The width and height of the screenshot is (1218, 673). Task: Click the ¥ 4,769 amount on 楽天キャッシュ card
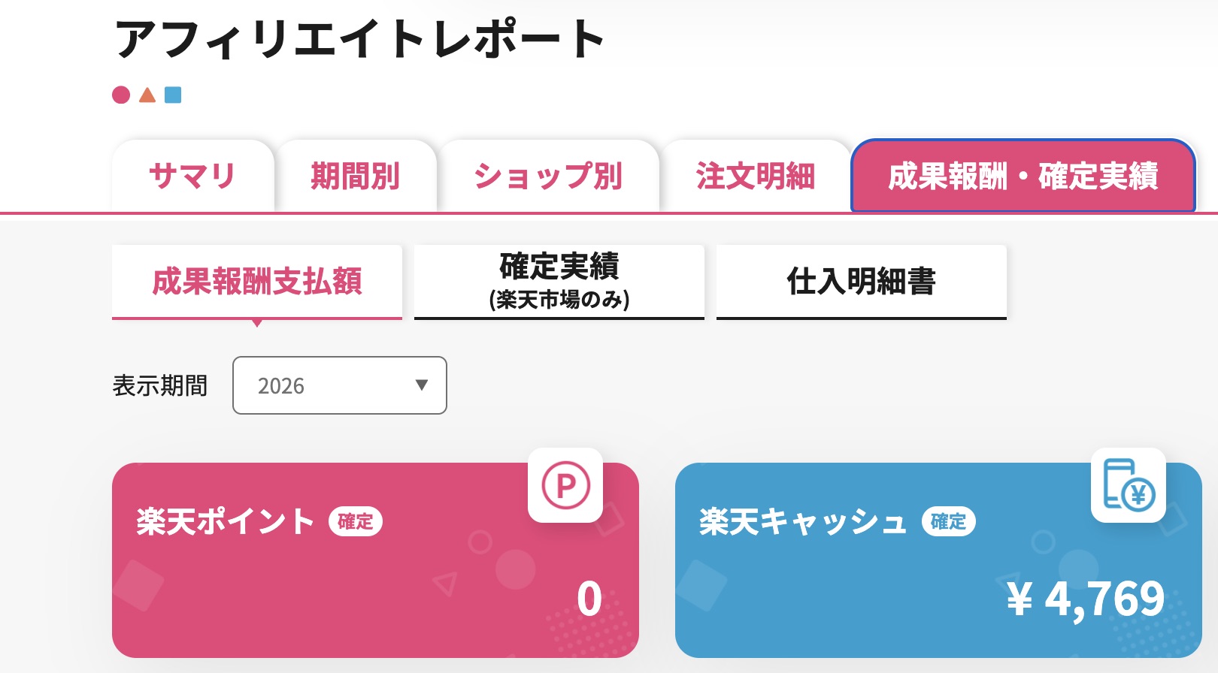[1085, 599]
